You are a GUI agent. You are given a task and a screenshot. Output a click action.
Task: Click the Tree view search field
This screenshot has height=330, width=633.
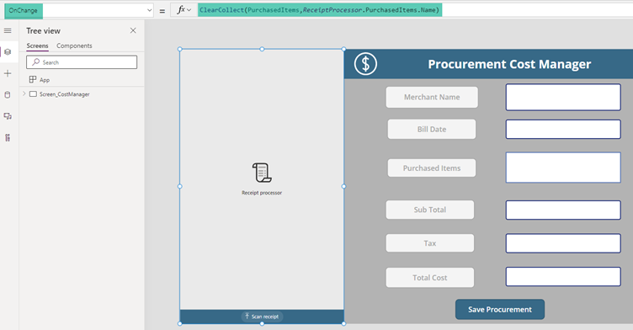pos(82,62)
